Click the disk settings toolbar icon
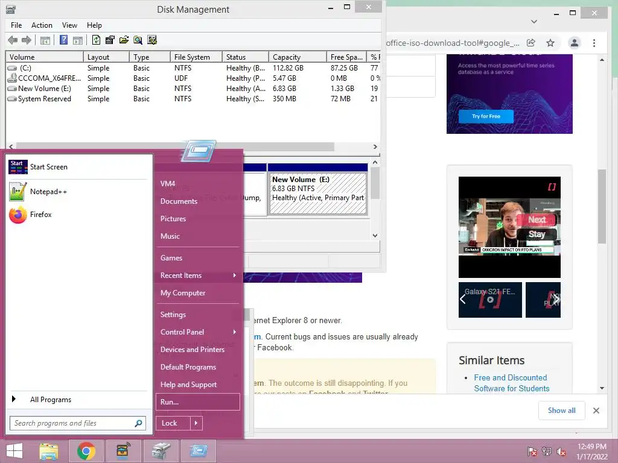The width and height of the screenshot is (618, 463). tap(151, 40)
